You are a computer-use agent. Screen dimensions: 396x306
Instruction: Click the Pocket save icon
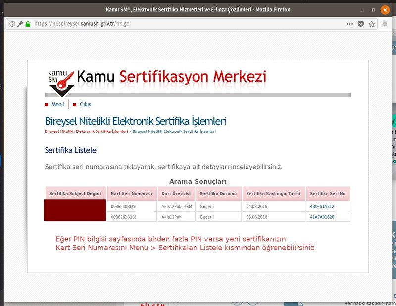click(x=361, y=24)
